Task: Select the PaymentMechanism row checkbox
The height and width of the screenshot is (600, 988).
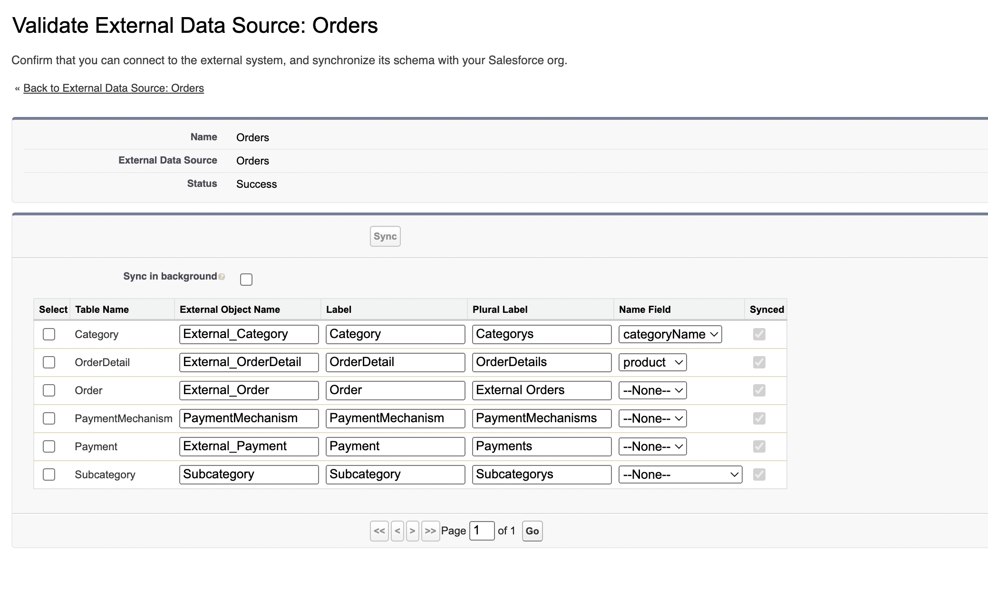Action: point(49,418)
